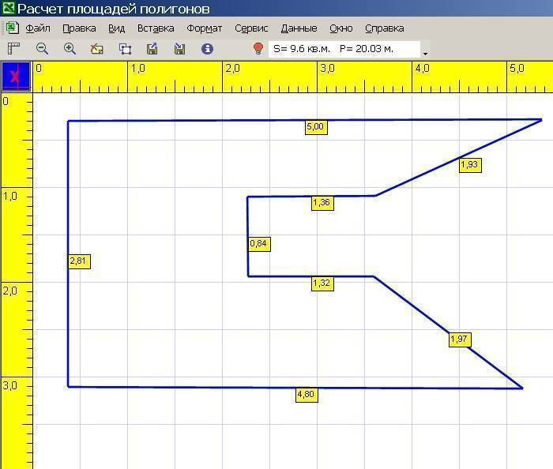Open the Вид menu
This screenshot has height=469, width=553.
click(x=116, y=28)
